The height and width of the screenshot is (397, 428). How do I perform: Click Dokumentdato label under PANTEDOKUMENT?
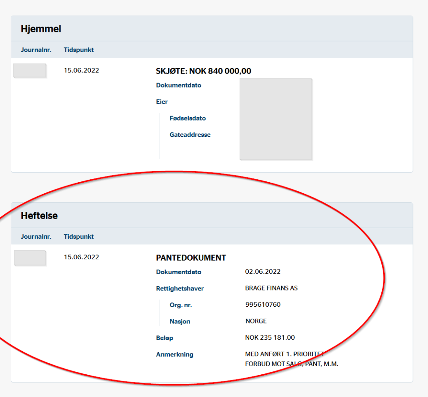[x=178, y=272]
